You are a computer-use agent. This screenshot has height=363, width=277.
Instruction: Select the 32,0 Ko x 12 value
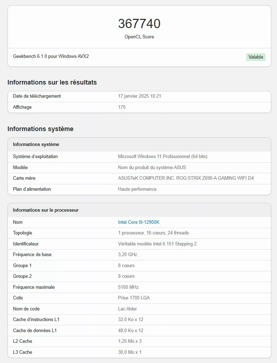click(x=131, y=319)
